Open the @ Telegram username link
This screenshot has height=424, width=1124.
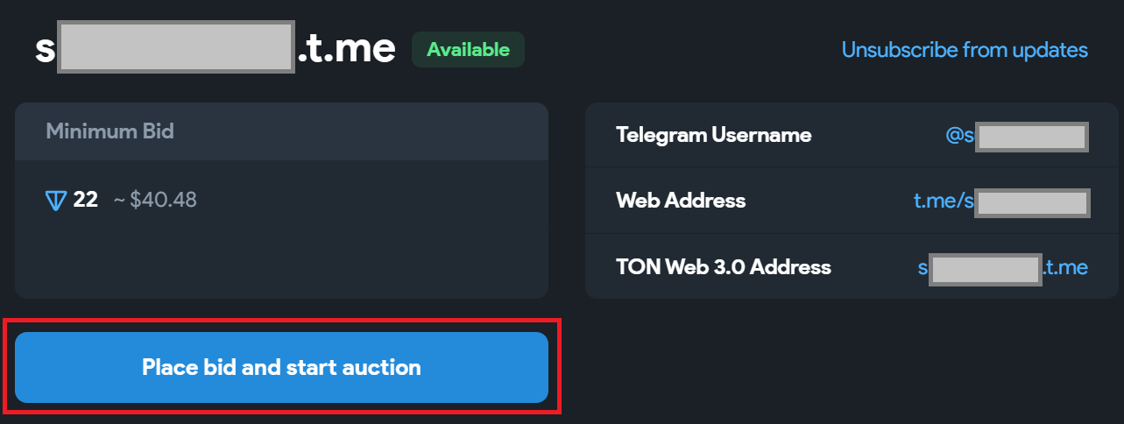(x=1016, y=136)
